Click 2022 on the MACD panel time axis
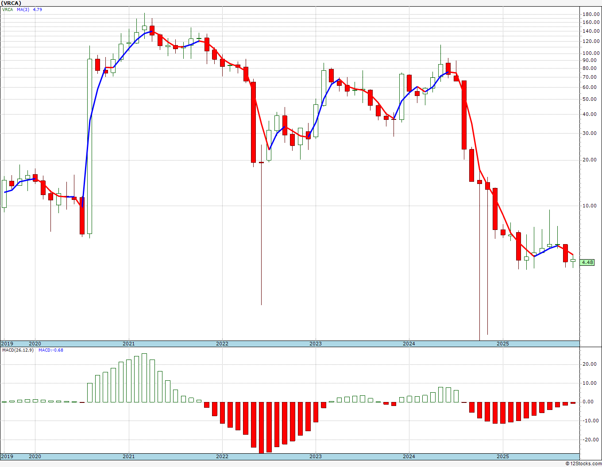The width and height of the screenshot is (602, 467). (x=222, y=456)
